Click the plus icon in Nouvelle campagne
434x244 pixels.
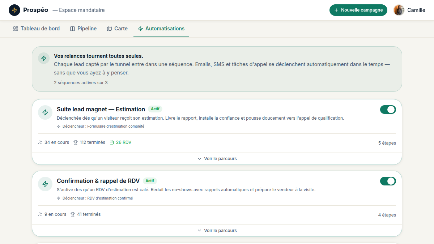click(336, 10)
